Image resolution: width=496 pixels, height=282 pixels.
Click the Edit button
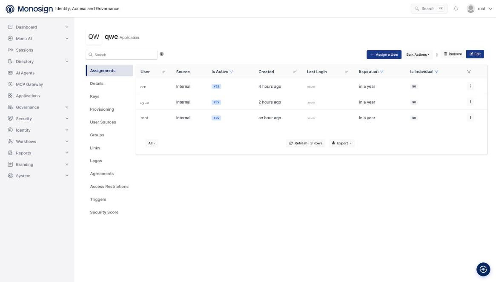pyautogui.click(x=475, y=54)
